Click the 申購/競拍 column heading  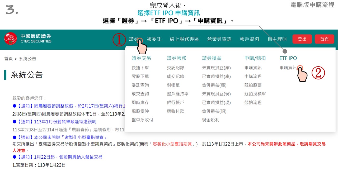coord(255,58)
